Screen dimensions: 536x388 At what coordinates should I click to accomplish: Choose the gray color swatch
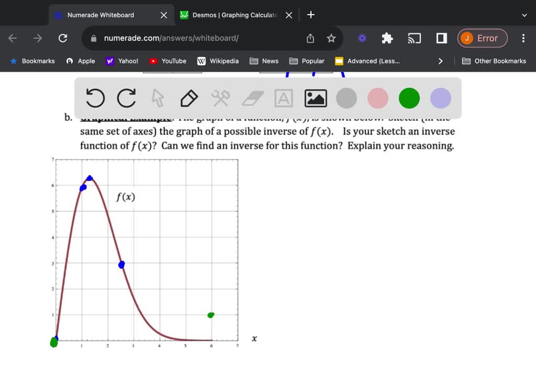pyautogui.click(x=347, y=98)
